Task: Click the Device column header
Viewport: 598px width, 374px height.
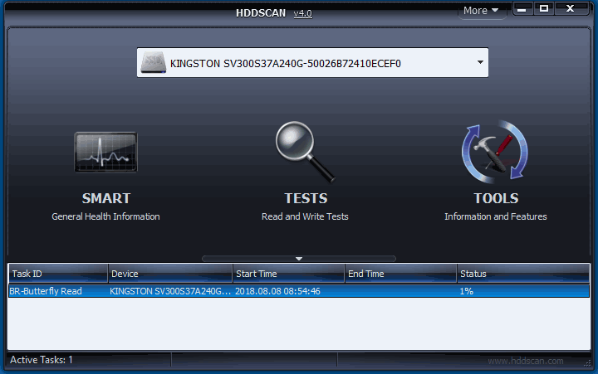Action: pyautogui.click(x=170, y=274)
